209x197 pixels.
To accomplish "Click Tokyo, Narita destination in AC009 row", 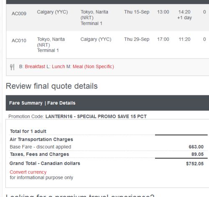I will tap(94, 18).
